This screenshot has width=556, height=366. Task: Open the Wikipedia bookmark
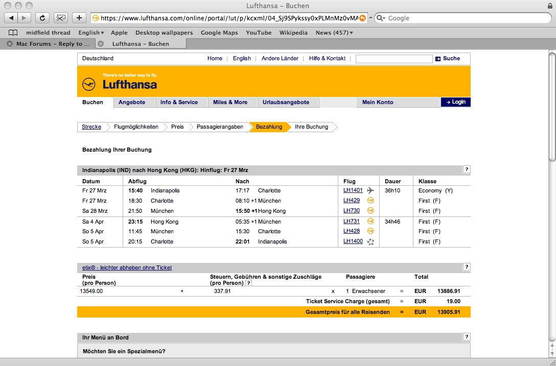point(294,33)
